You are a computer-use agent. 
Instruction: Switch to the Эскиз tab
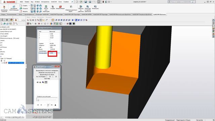(20, 14)
